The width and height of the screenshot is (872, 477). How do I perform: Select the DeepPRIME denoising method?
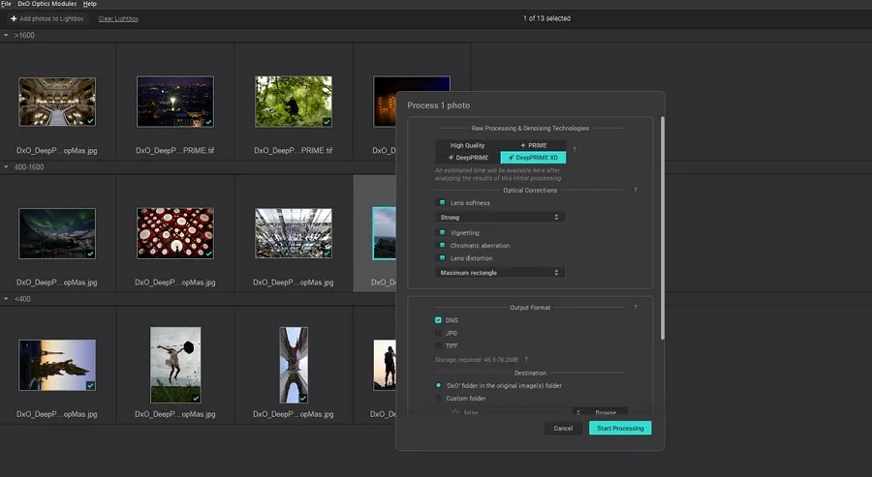[x=468, y=158]
